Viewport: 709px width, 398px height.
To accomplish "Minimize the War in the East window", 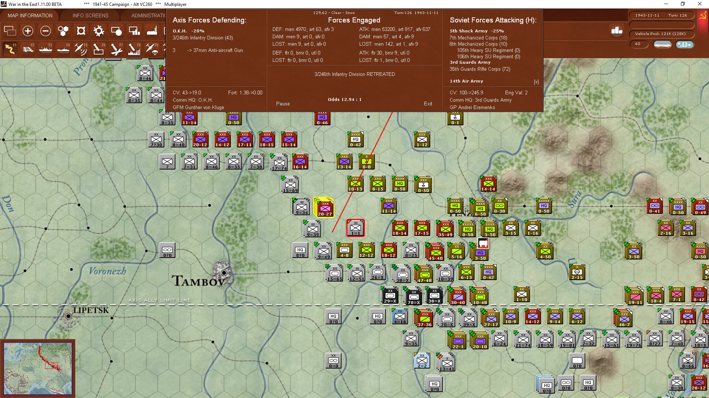I will coord(666,4).
